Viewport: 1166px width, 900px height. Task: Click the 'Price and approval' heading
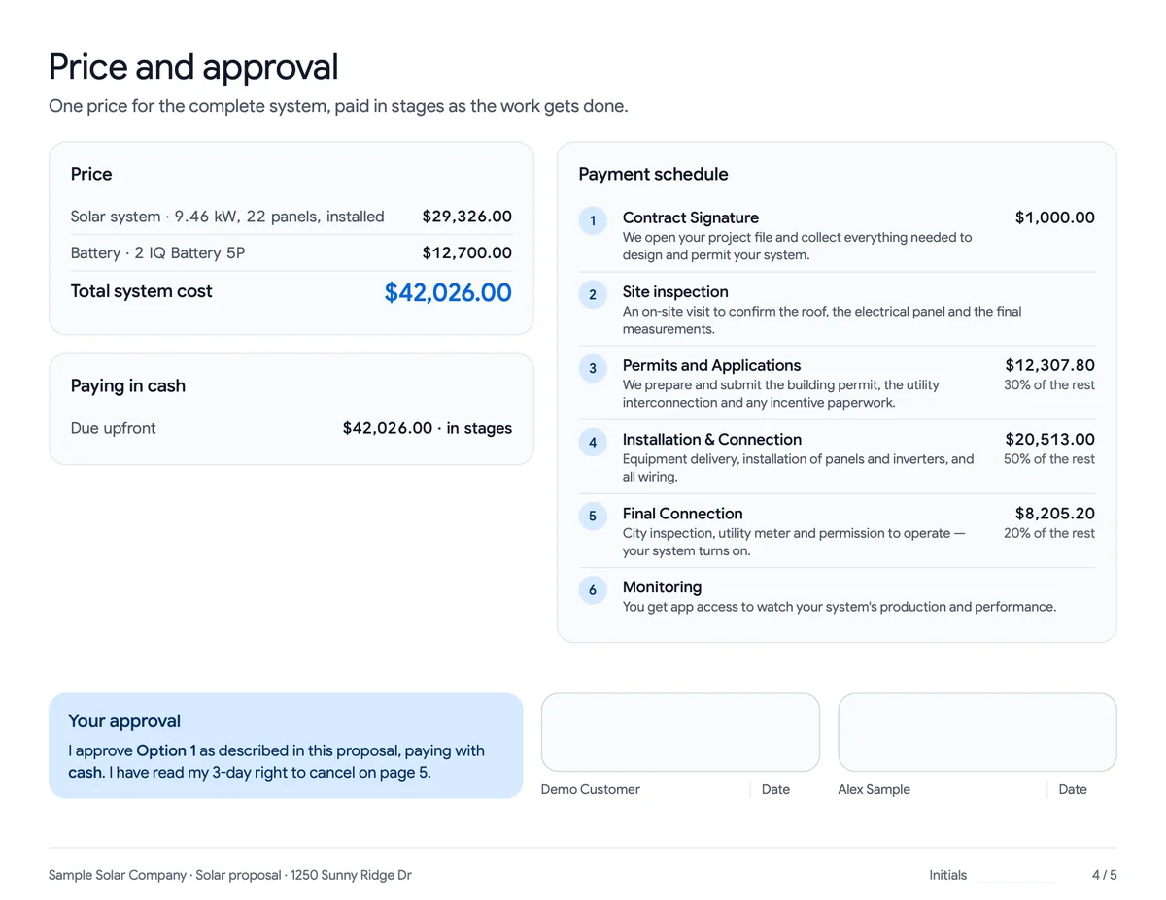[x=193, y=67]
